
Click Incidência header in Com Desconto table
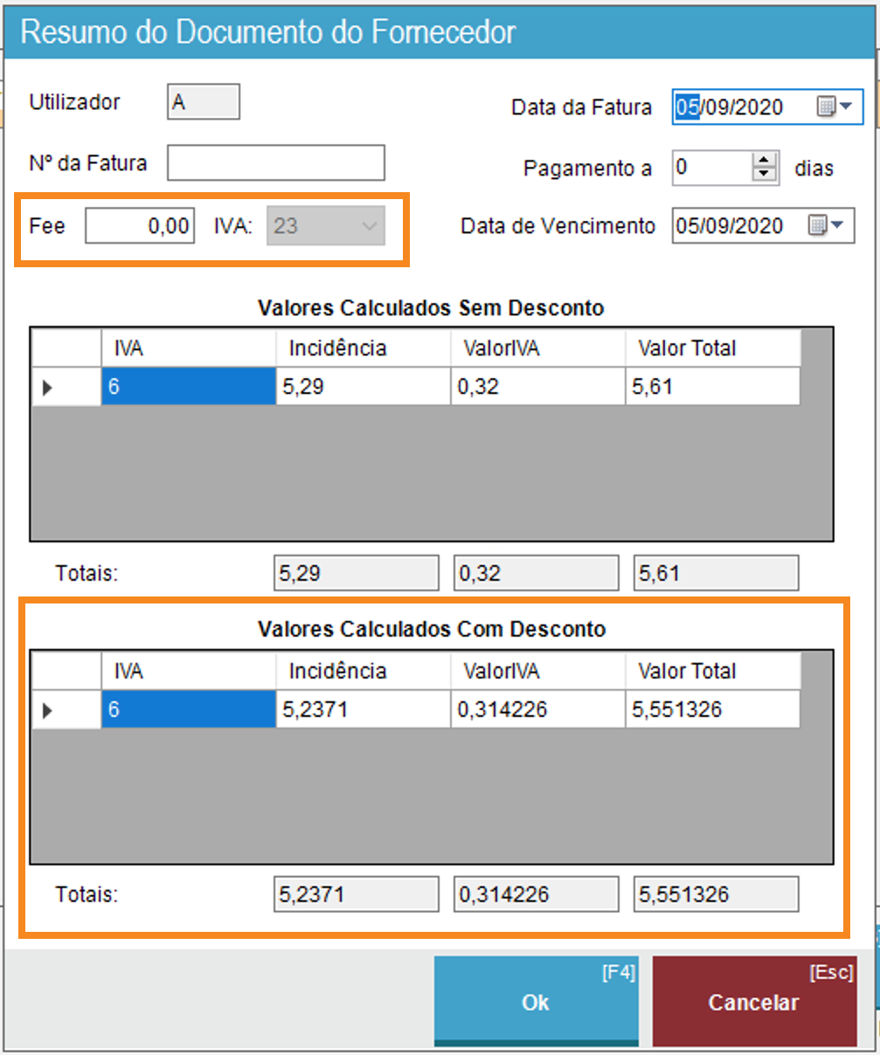pyautogui.click(x=363, y=672)
